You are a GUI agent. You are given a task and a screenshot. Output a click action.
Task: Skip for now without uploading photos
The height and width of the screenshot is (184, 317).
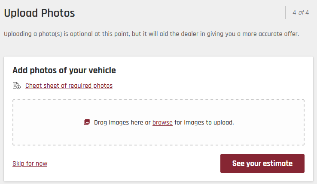(x=30, y=163)
